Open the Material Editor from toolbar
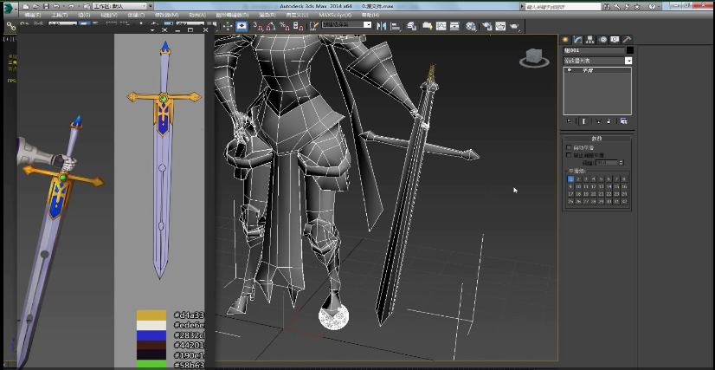 pos(472,27)
